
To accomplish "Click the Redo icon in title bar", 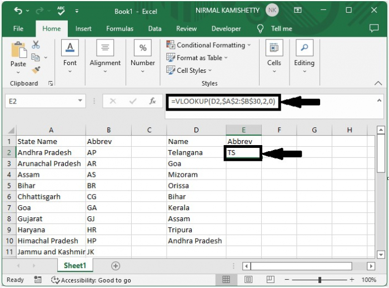I will tap(39, 11).
